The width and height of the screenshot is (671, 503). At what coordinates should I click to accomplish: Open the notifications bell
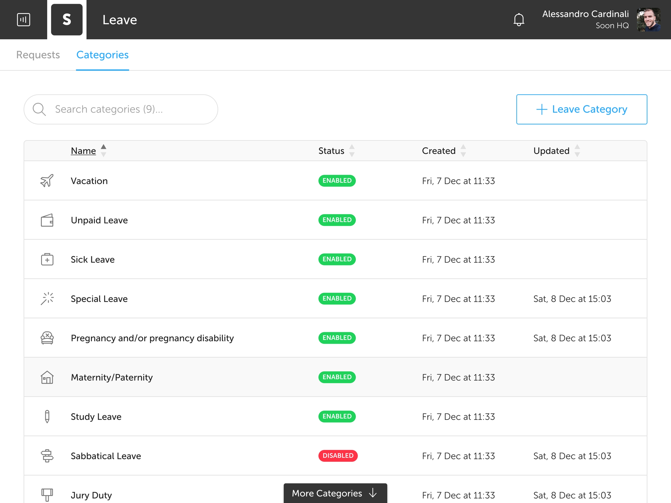519,20
